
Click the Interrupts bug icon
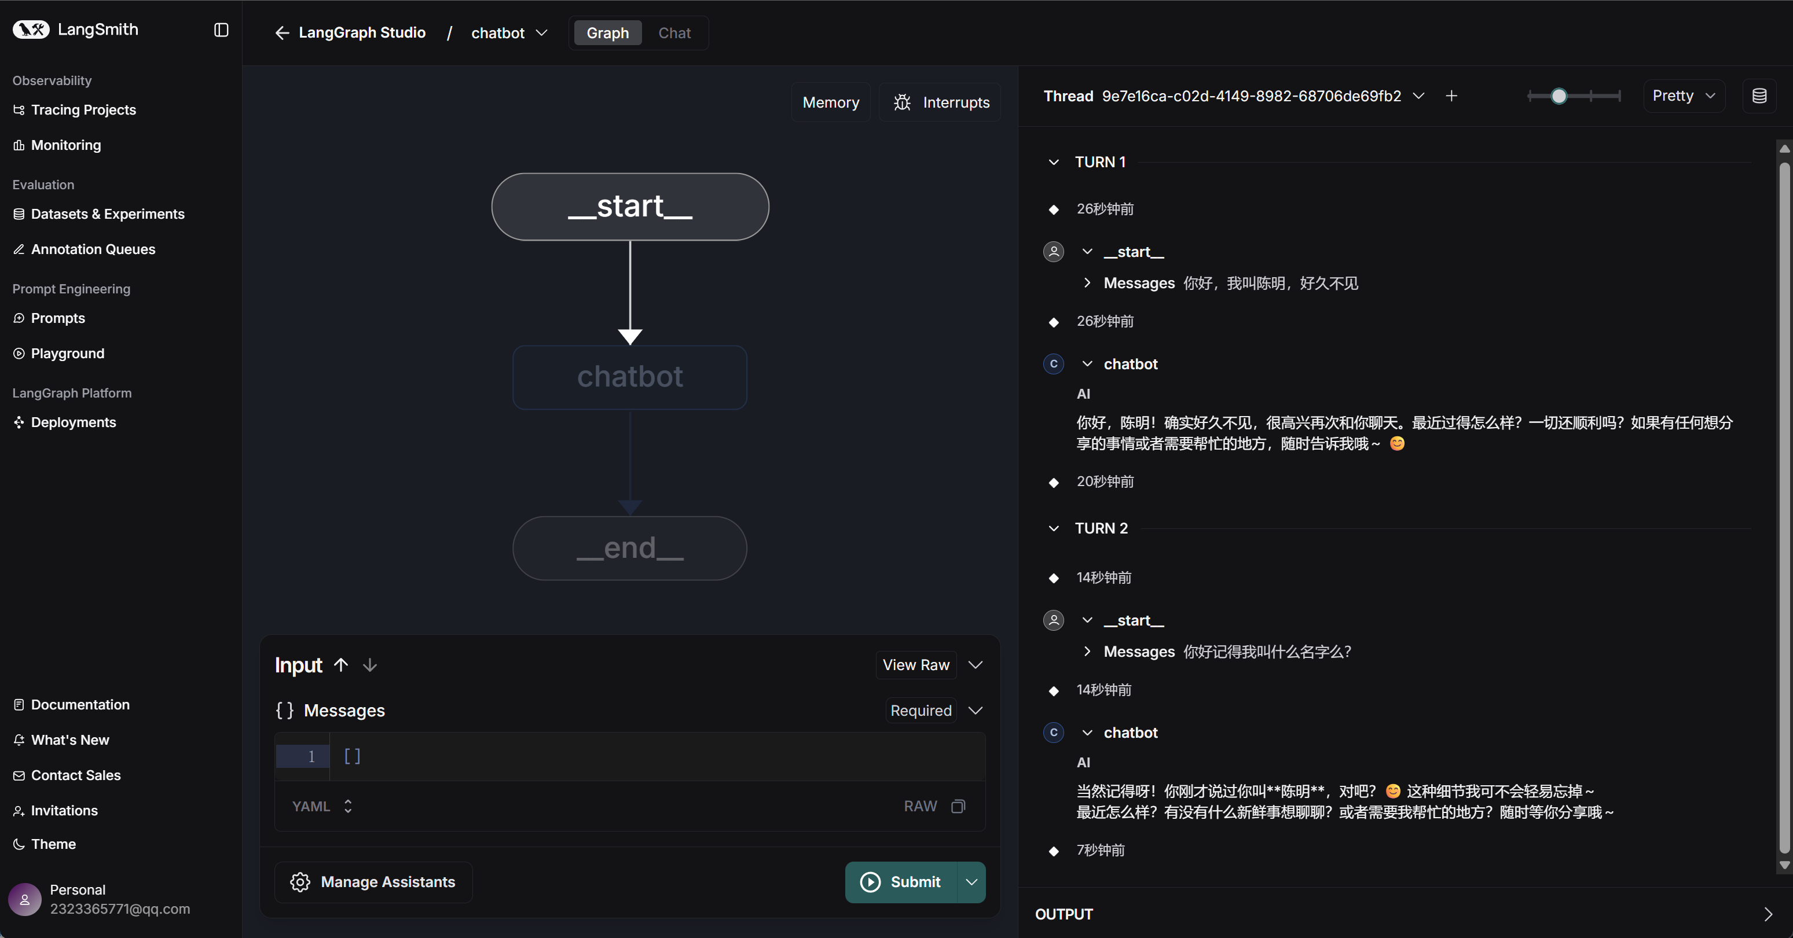(902, 102)
